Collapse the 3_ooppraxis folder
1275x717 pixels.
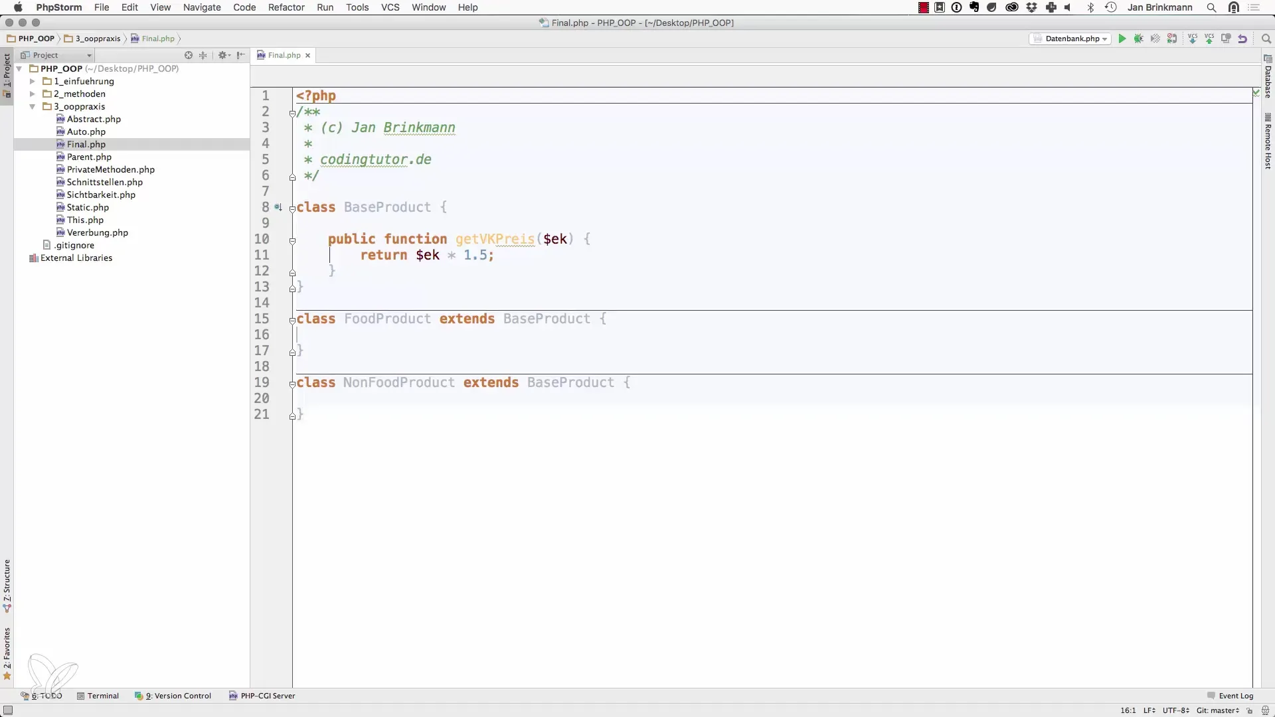click(32, 106)
